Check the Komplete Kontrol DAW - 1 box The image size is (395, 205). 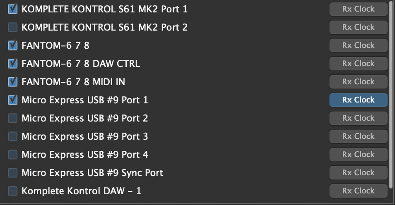point(13,191)
